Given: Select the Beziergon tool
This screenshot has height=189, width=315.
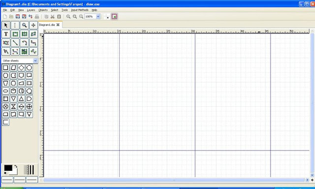Looking at the screenshot, I should [6, 43].
